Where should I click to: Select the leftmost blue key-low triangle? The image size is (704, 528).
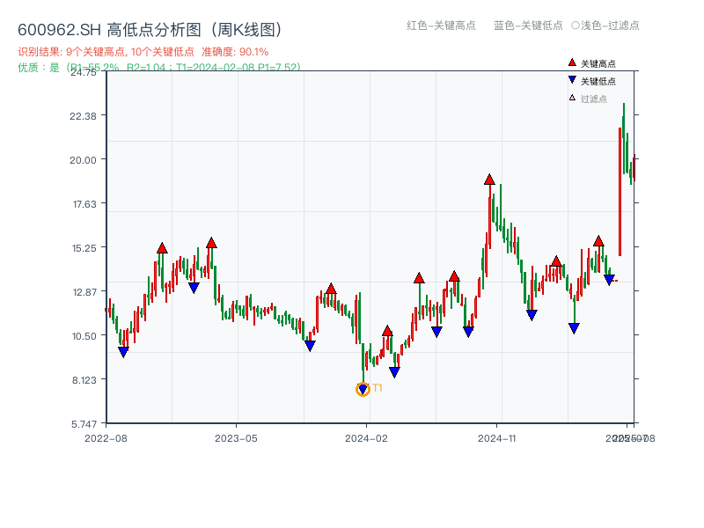[123, 352]
